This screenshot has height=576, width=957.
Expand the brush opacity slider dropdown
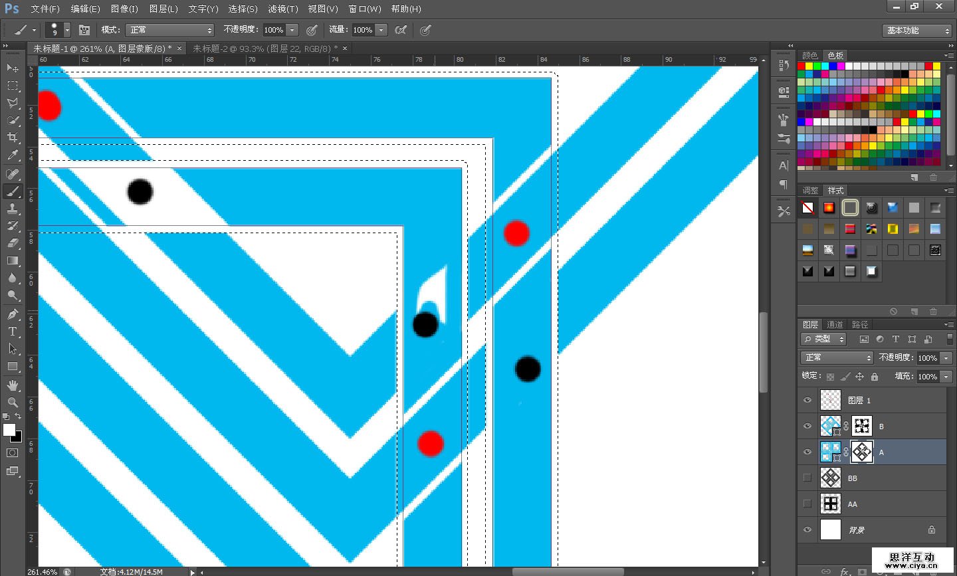pyautogui.click(x=292, y=30)
